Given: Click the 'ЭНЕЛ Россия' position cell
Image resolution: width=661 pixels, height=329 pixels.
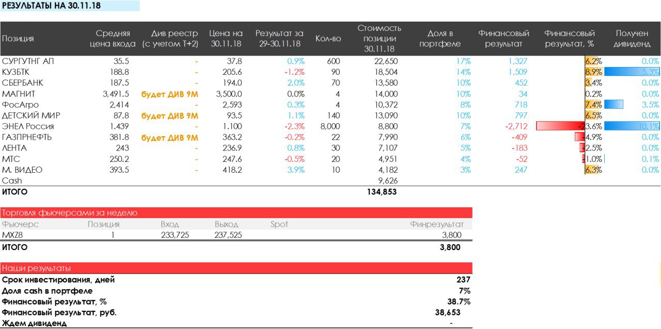Looking at the screenshot, I should click(x=28, y=126).
